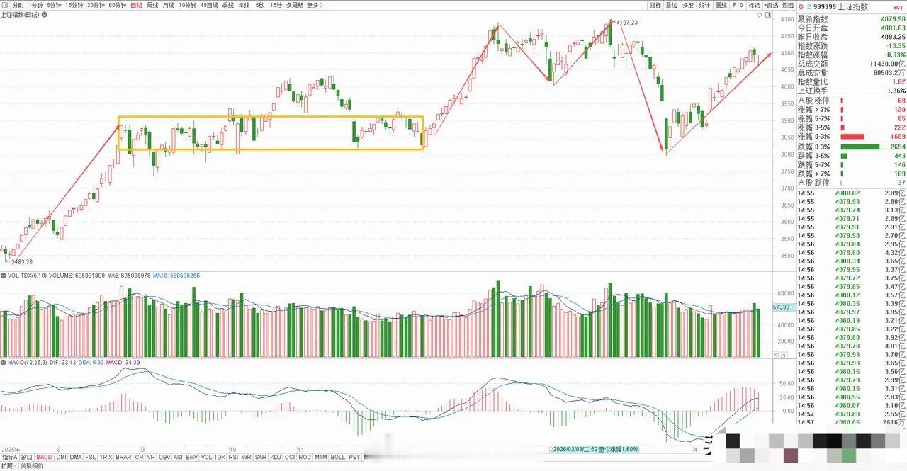The width and height of the screenshot is (907, 471).
Task: Click the 标记 mark button
Action: click(x=754, y=5)
